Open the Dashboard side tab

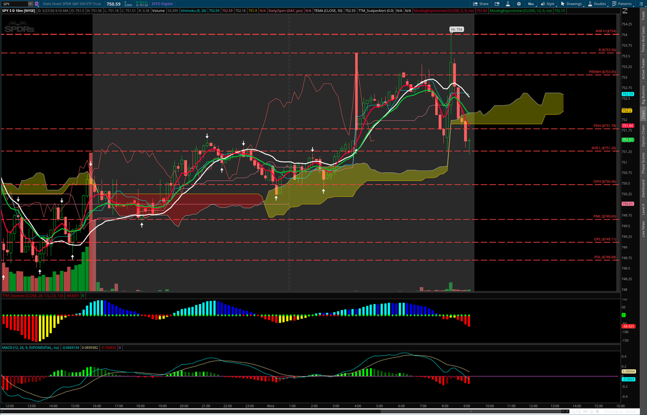642,188
